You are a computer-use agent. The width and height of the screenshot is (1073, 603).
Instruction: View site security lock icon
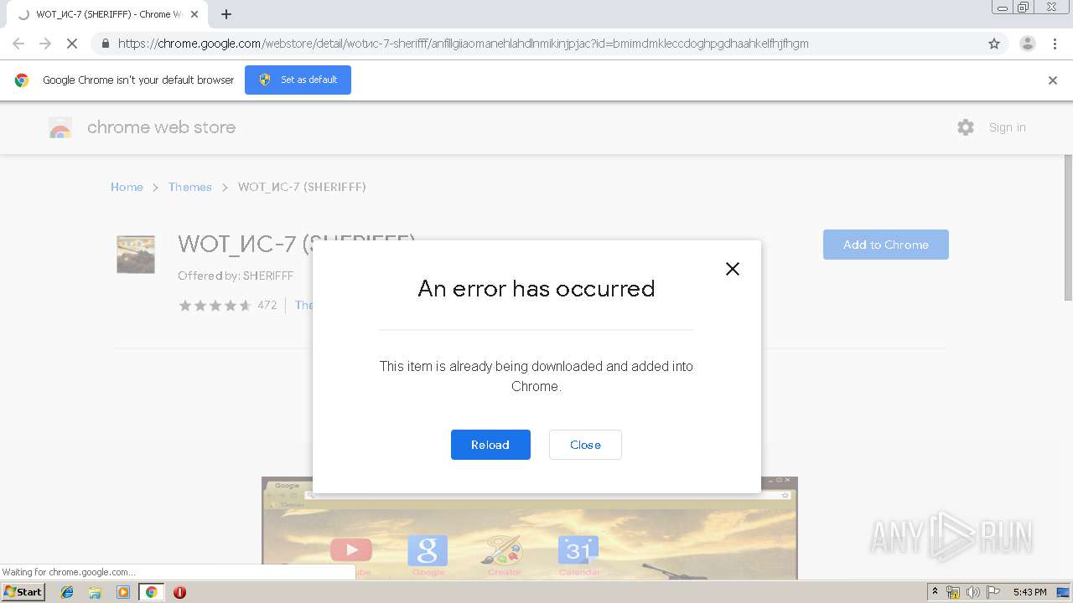coord(105,44)
